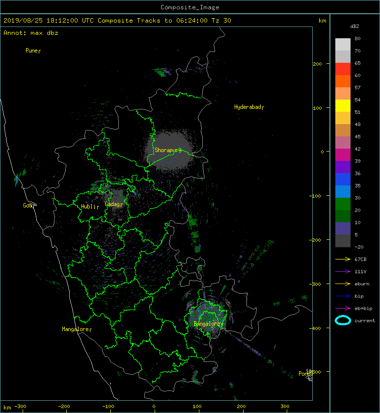Click the green 30 dBZ legend swatch
This screenshot has width=380, height=413.
[343, 204]
